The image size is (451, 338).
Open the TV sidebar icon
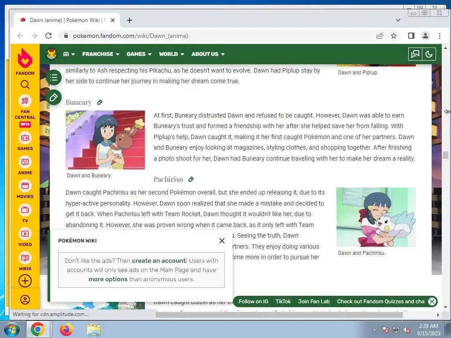[25, 210]
